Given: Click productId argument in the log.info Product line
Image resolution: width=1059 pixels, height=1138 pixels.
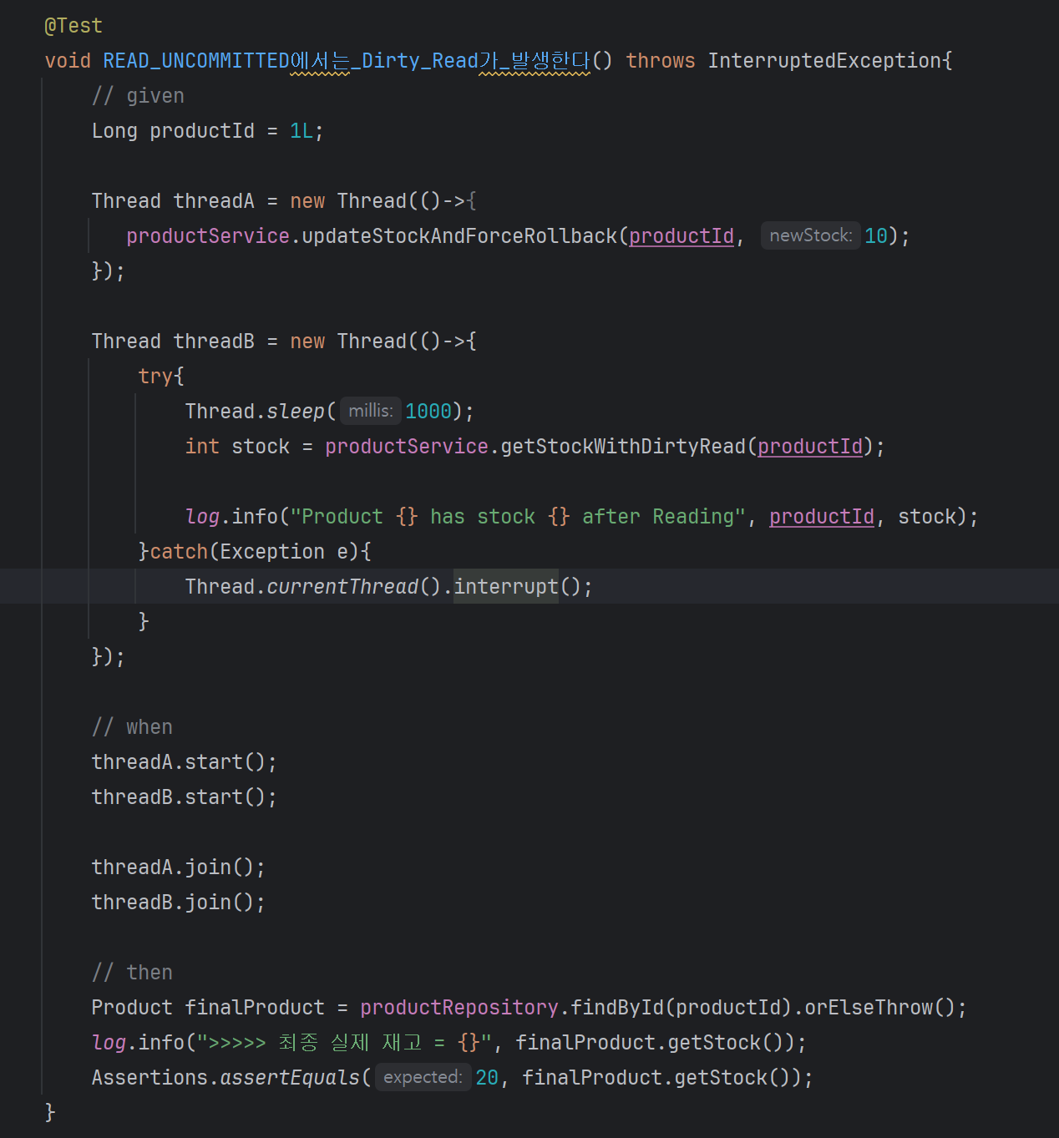Looking at the screenshot, I should tap(822, 517).
